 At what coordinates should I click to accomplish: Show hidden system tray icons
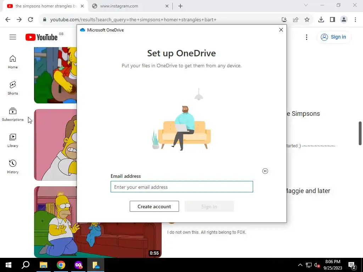point(300,265)
